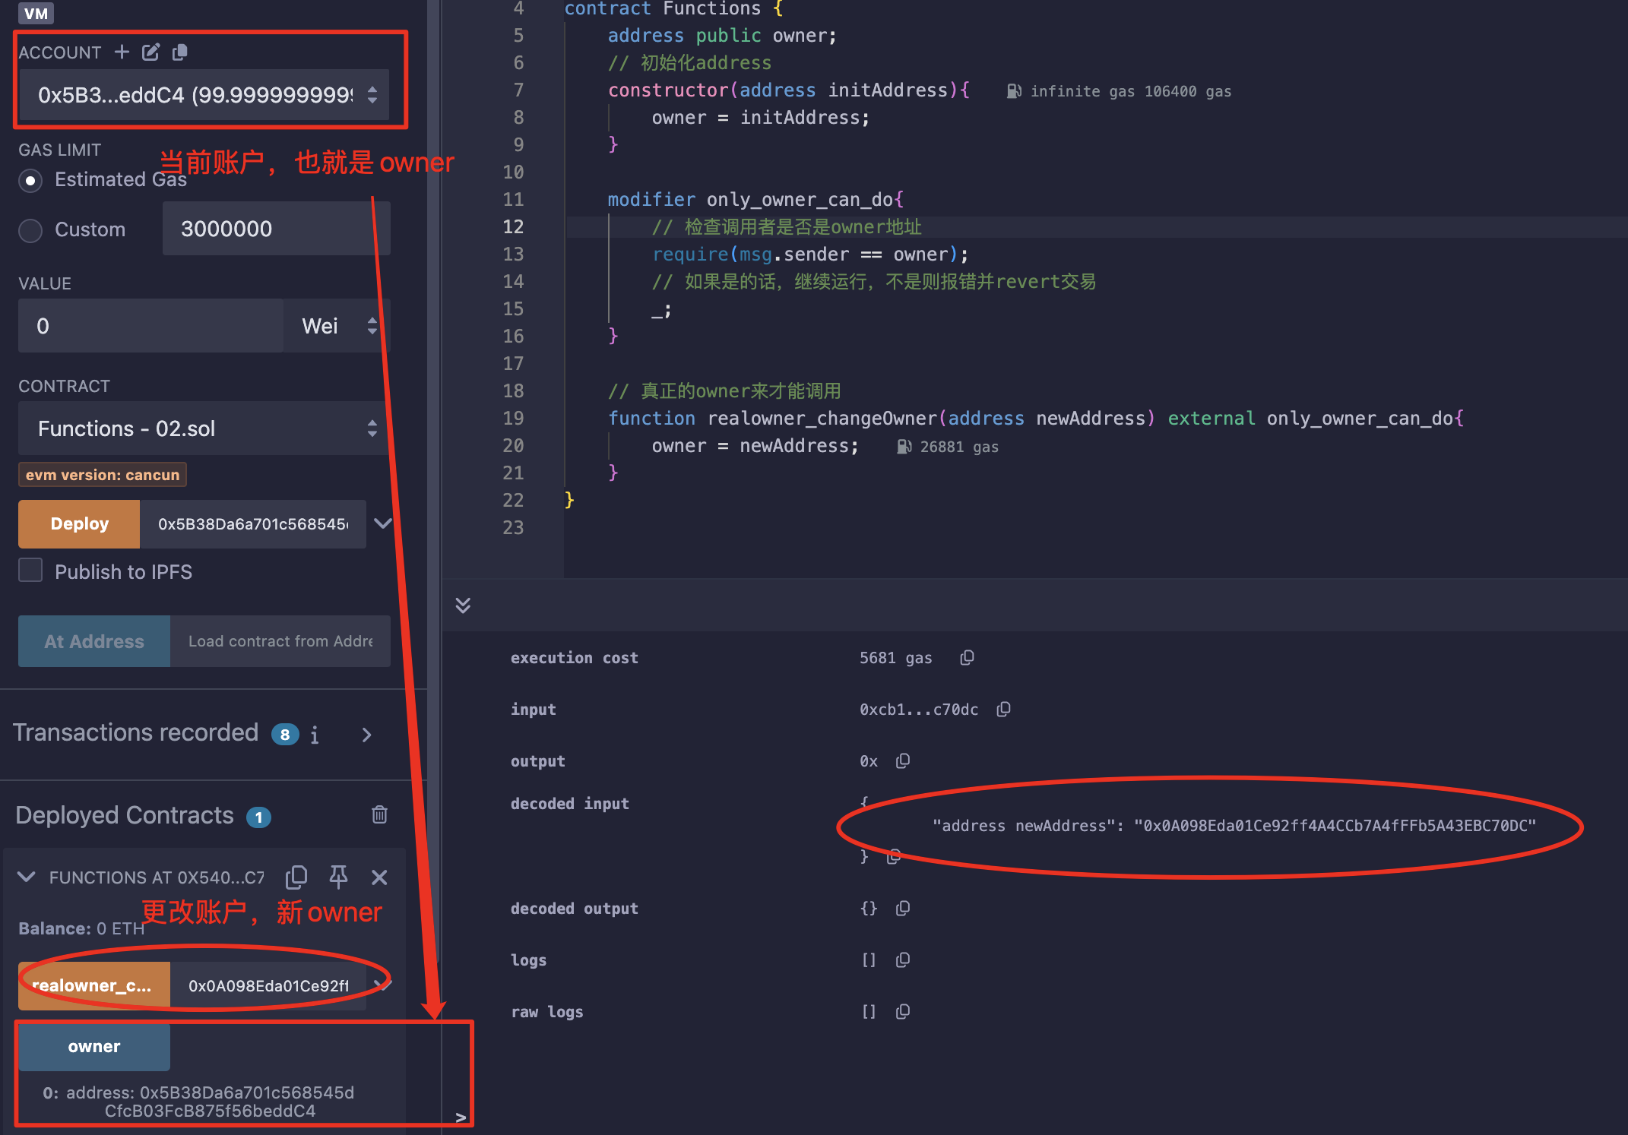Screen dimensions: 1628x1135
Task: Select the Estimated Gas radio button
Action: 30,181
